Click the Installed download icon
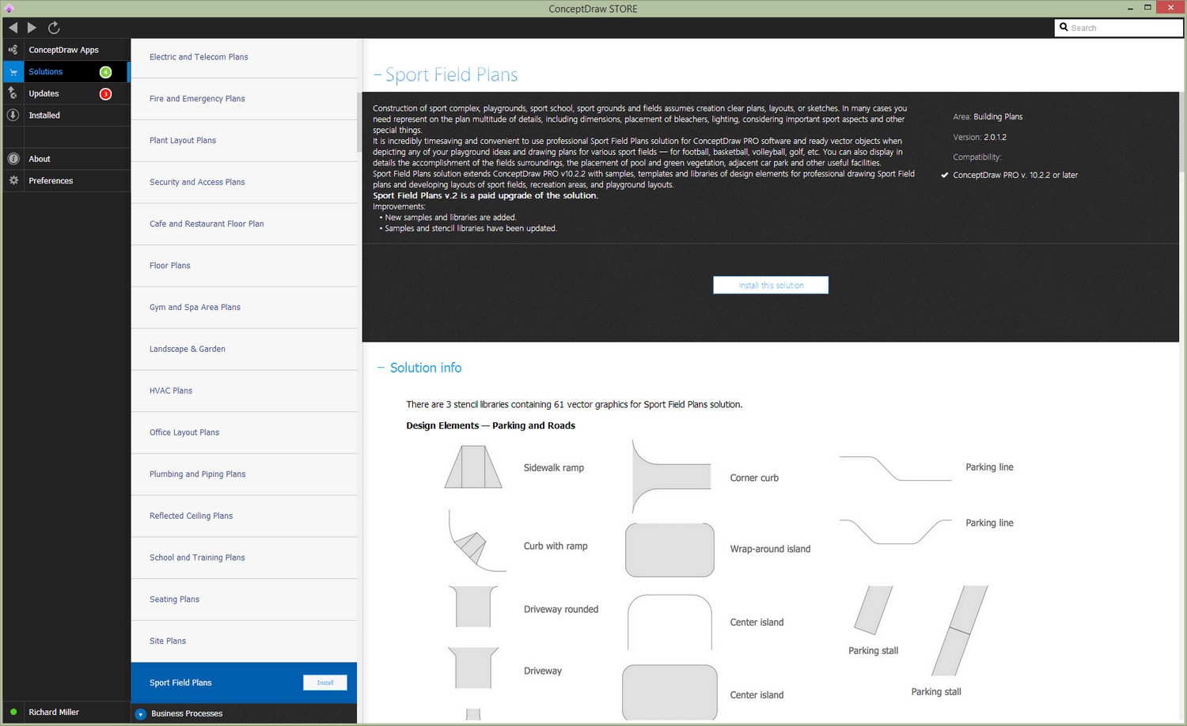The width and height of the screenshot is (1187, 726). point(13,115)
